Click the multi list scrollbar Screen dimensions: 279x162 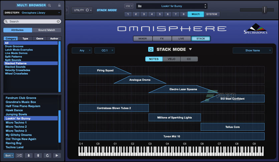[60, 126]
